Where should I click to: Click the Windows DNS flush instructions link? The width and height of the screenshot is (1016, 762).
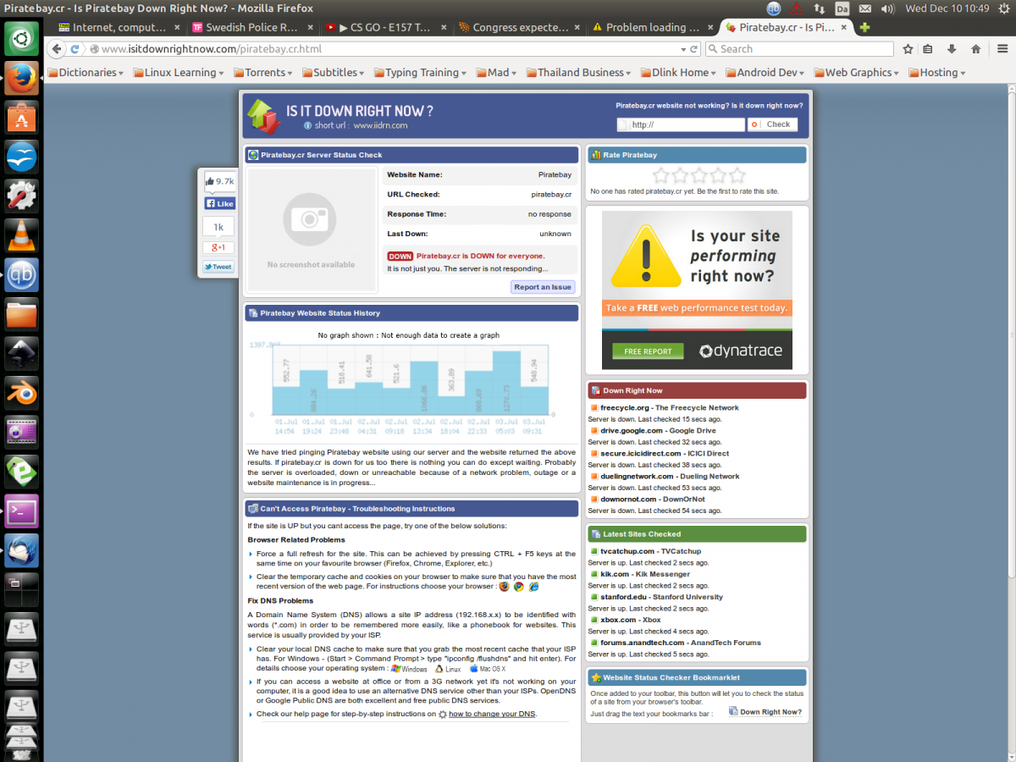click(x=409, y=669)
